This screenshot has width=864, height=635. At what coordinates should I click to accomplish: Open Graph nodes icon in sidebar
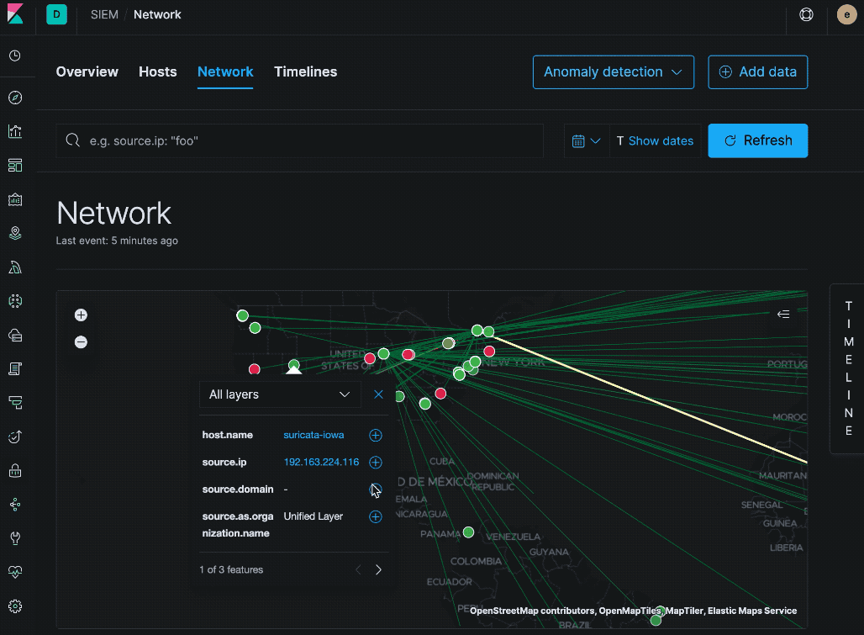pyautogui.click(x=15, y=505)
